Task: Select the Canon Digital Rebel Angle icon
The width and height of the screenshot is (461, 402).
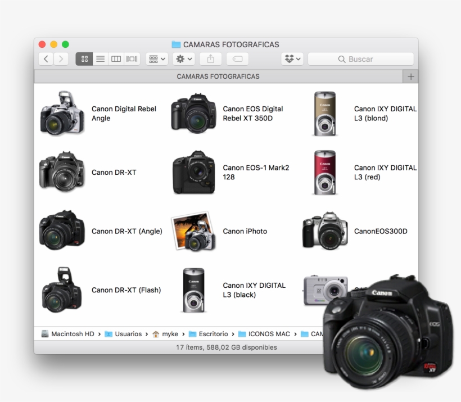Action: (62, 114)
